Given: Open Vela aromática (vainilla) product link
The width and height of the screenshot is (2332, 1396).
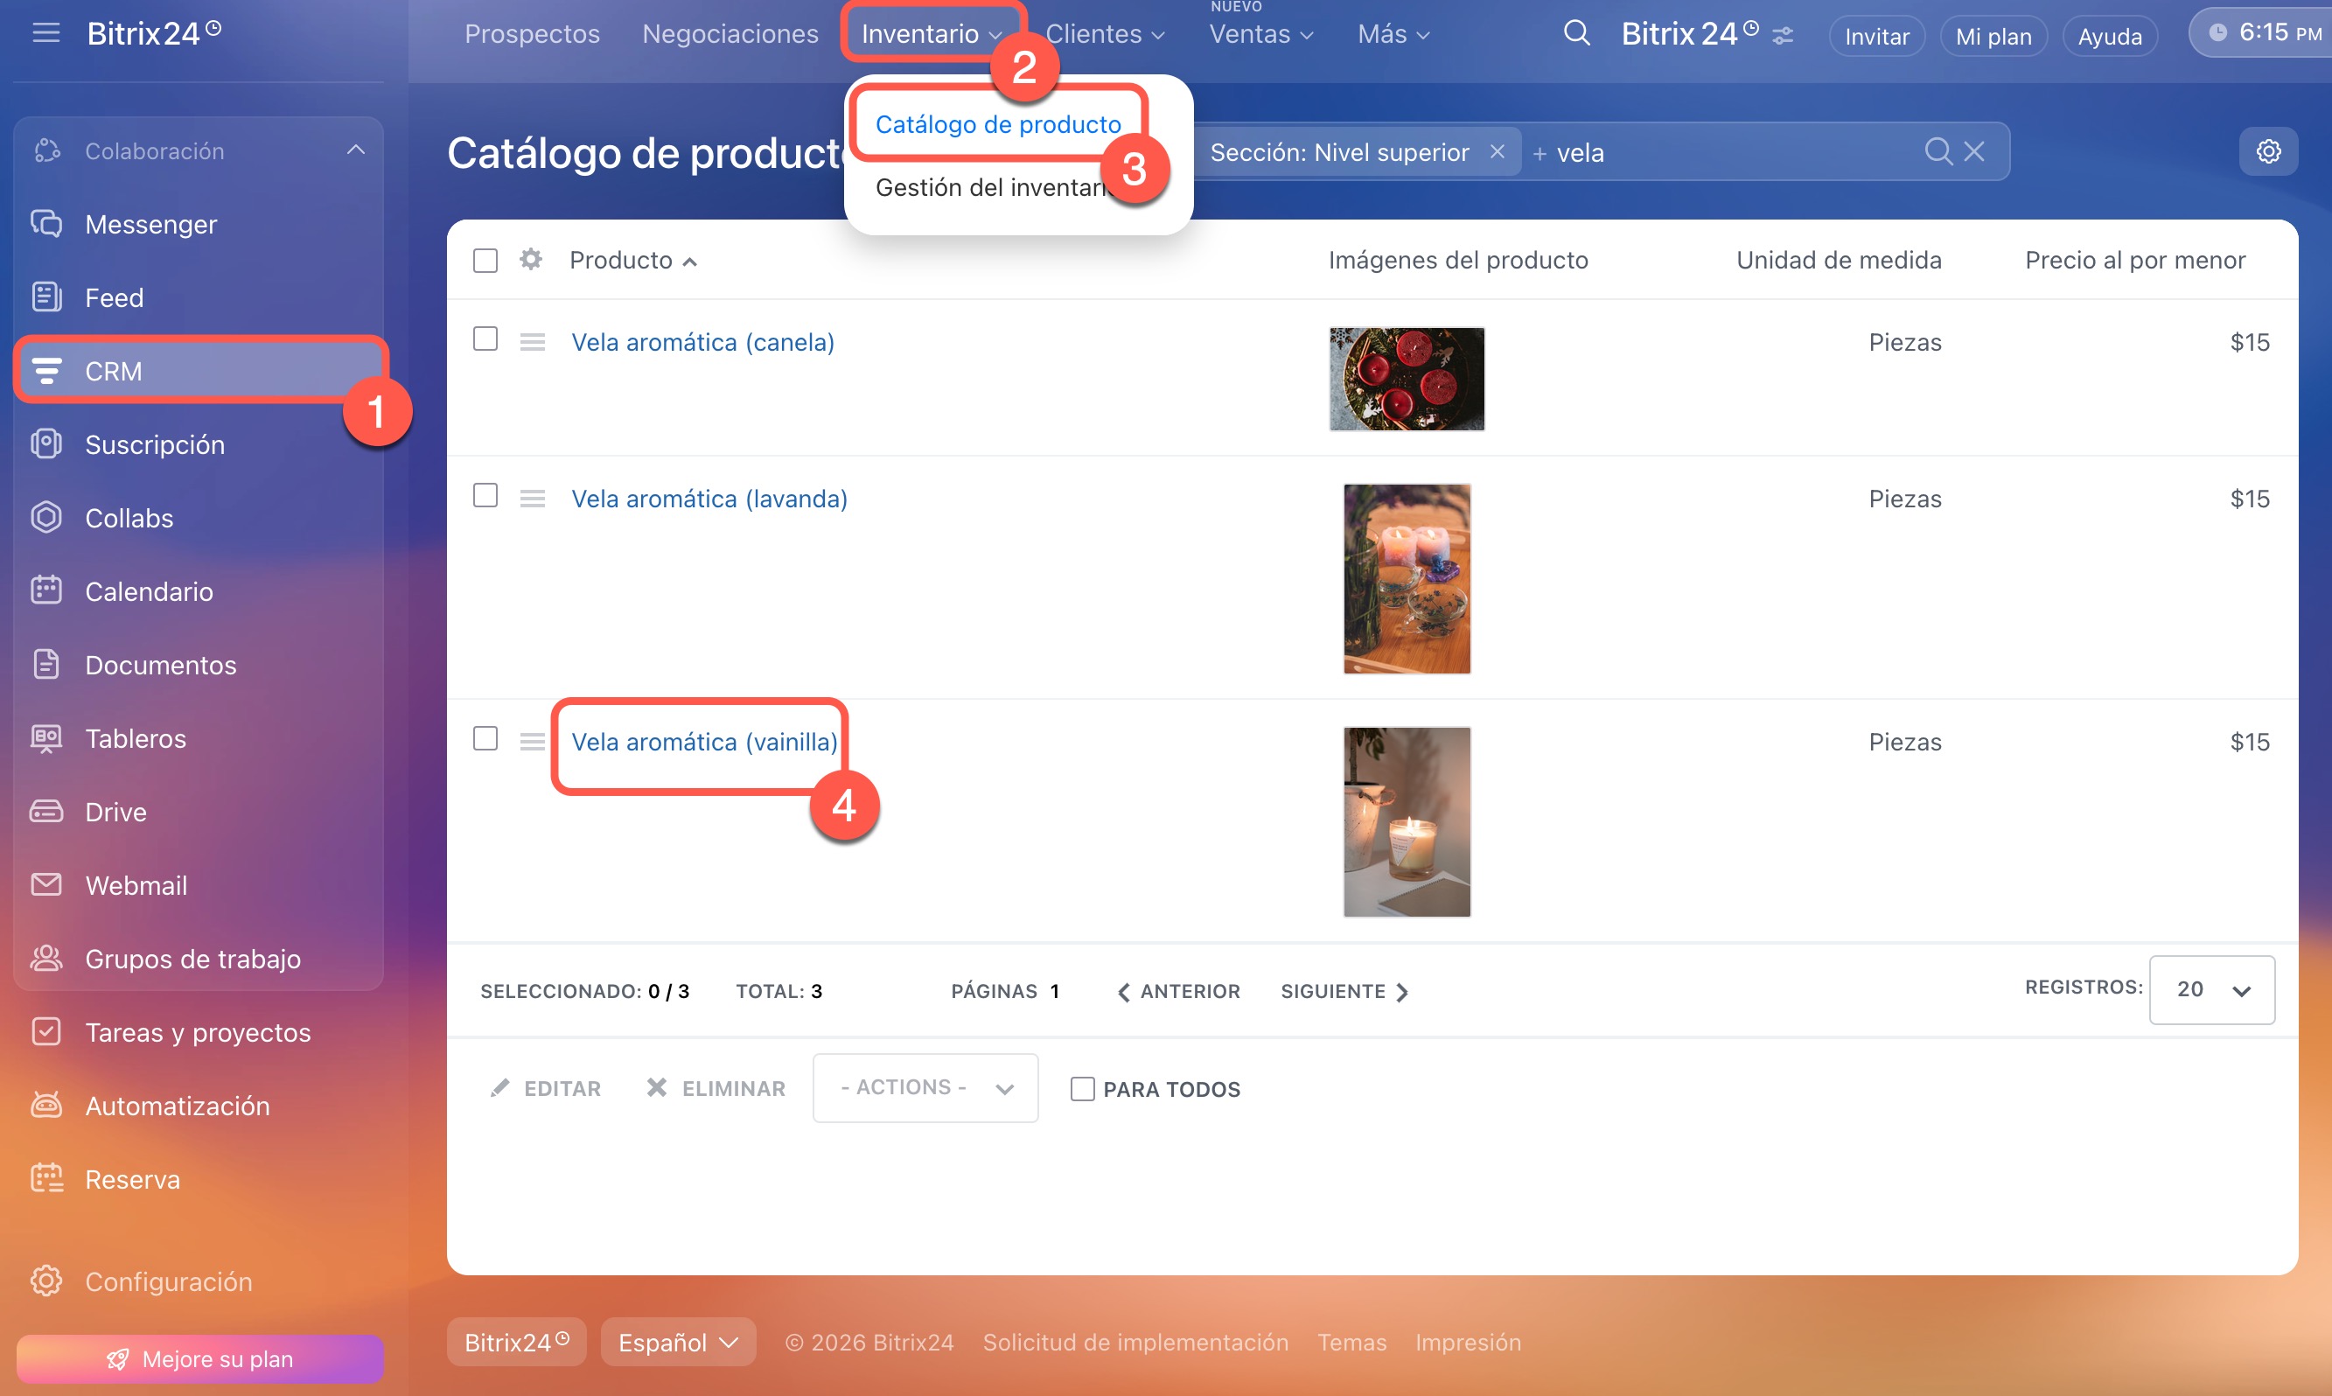Looking at the screenshot, I should (703, 743).
